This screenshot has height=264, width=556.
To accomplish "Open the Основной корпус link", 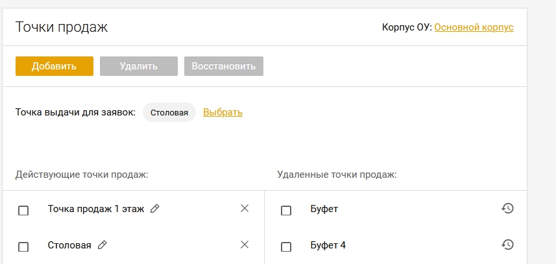I will (x=474, y=27).
